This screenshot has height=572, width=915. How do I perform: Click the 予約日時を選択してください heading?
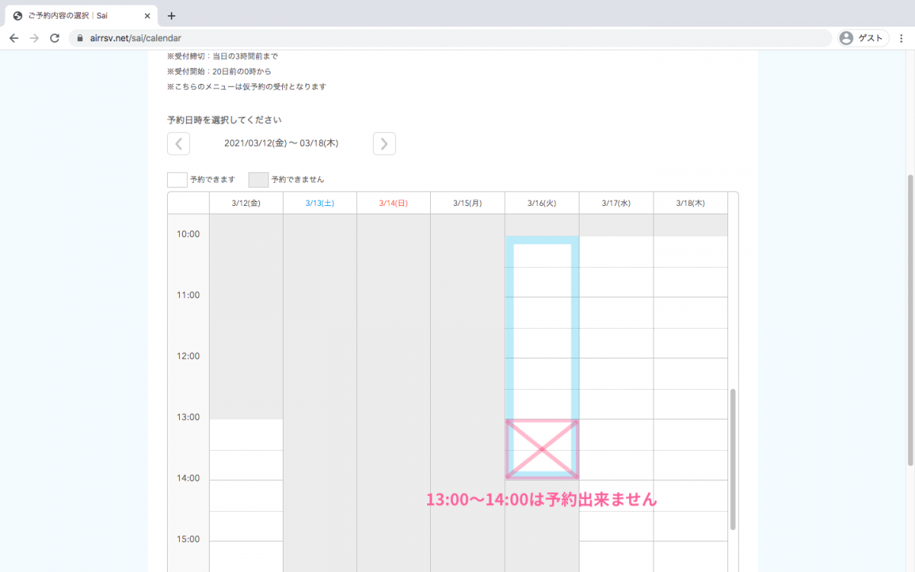224,120
